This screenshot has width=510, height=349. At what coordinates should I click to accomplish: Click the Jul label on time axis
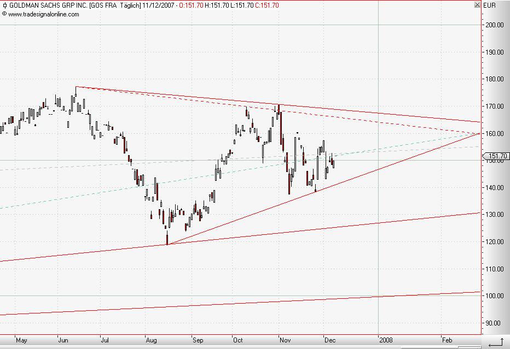pyautogui.click(x=105, y=340)
